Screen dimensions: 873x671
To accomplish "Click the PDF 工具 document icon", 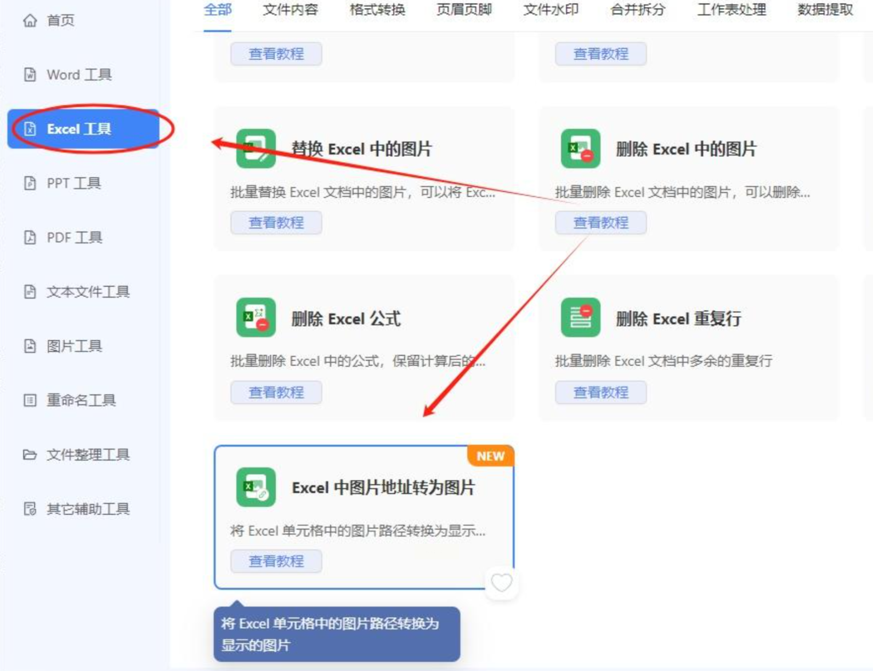I will click(x=30, y=237).
